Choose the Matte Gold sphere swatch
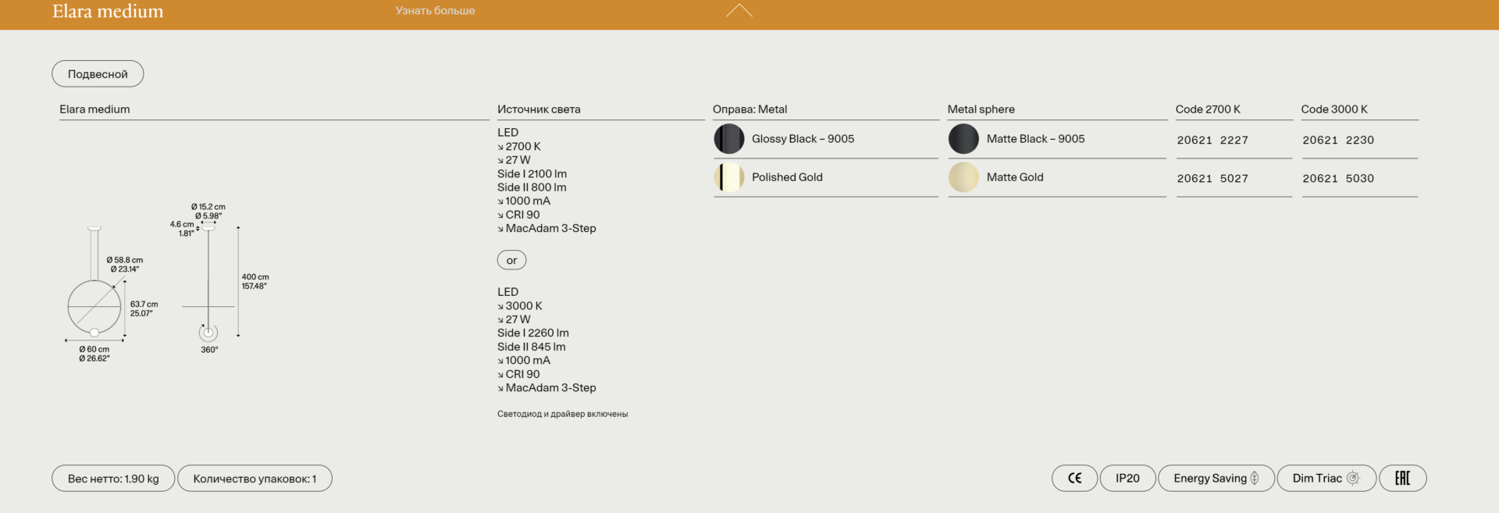The width and height of the screenshot is (1499, 513). click(x=963, y=177)
